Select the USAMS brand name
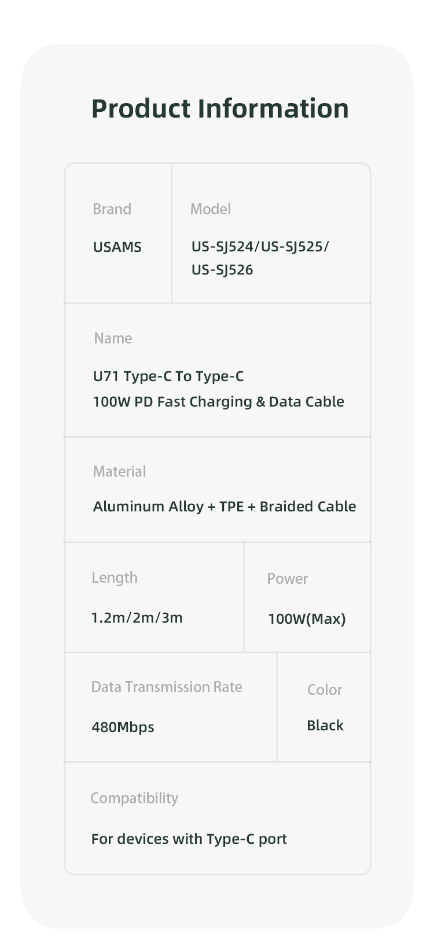The height and width of the screenshot is (951, 434). pos(117,247)
